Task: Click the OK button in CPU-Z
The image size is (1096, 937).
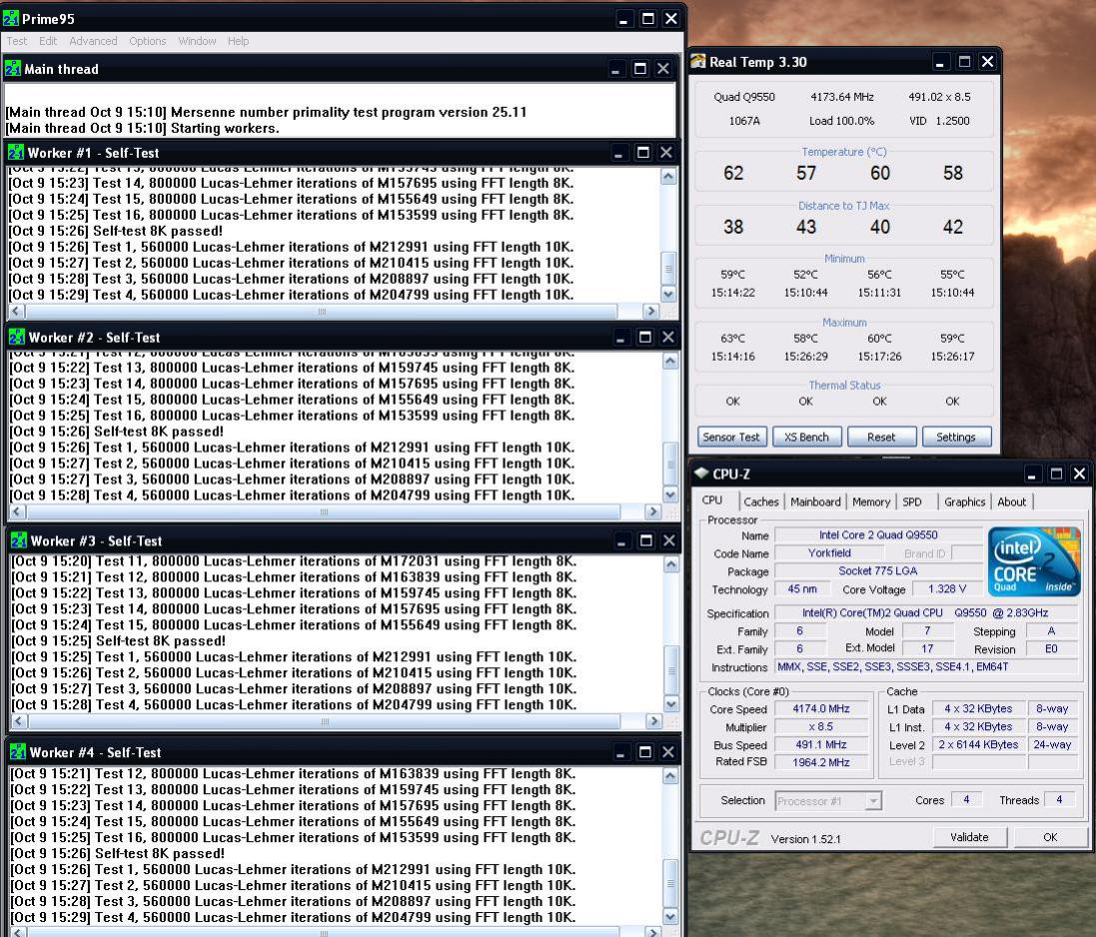Action: coord(1051,837)
